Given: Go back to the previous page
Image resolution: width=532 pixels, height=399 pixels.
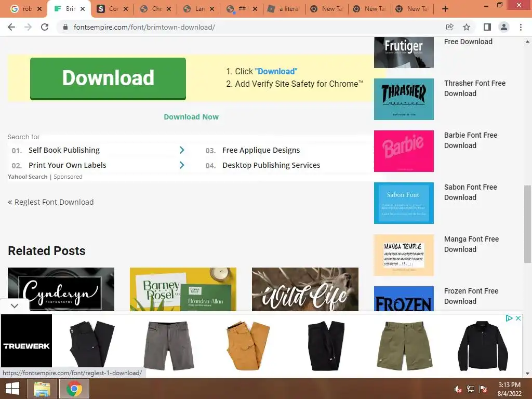Looking at the screenshot, I should click(x=11, y=27).
